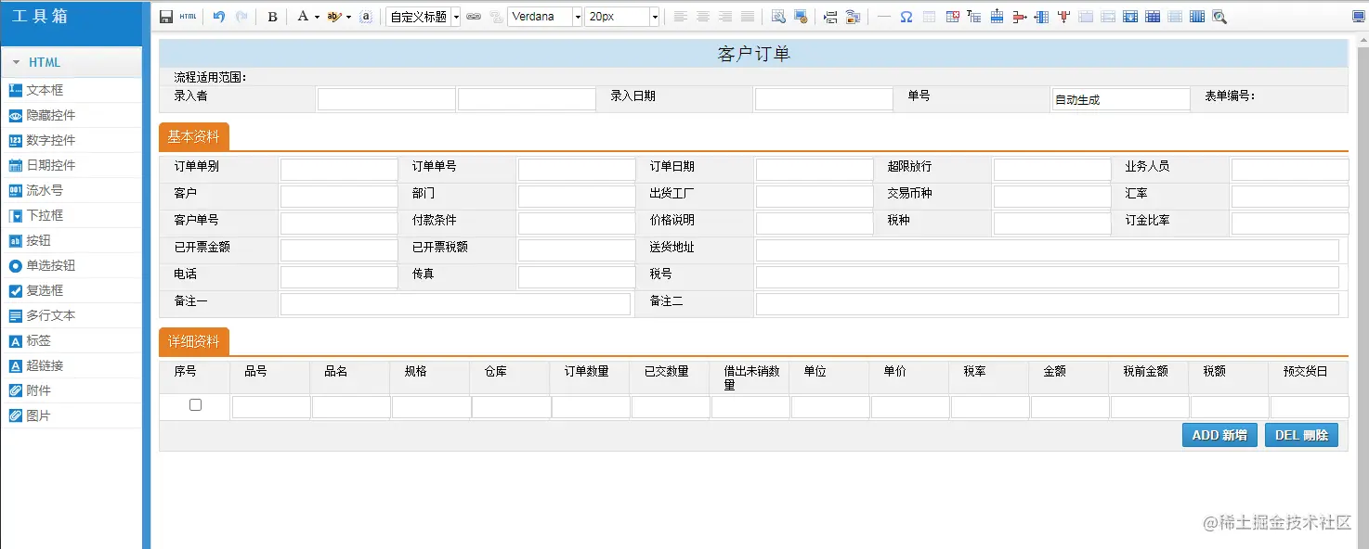1369x549 pixels.
Task: Toggle fullscreen monitor icon
Action: pos(1358,17)
